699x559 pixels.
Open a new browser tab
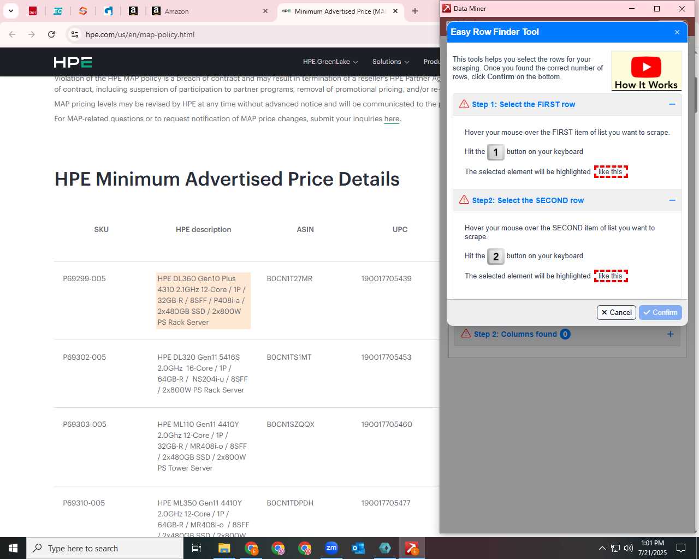[x=415, y=11]
